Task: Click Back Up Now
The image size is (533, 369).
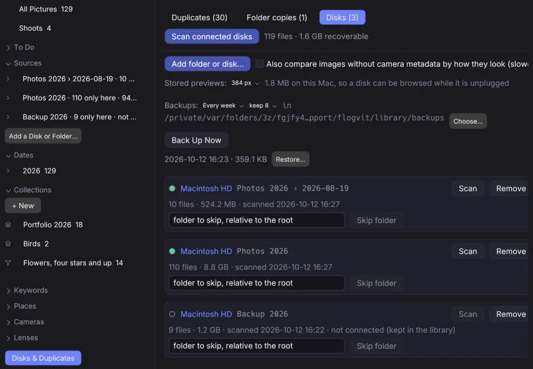Action: coord(196,140)
